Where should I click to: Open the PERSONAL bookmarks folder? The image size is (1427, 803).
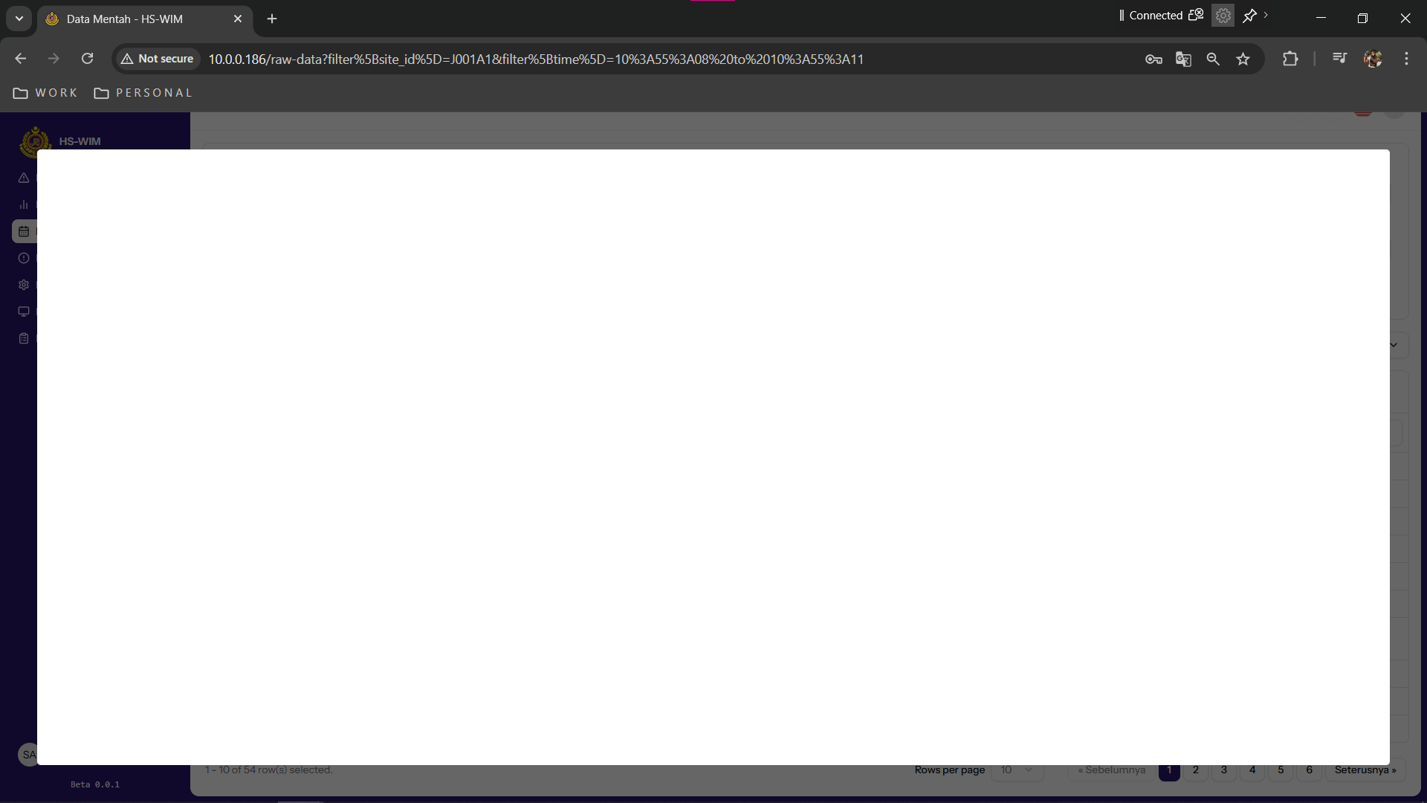[143, 93]
